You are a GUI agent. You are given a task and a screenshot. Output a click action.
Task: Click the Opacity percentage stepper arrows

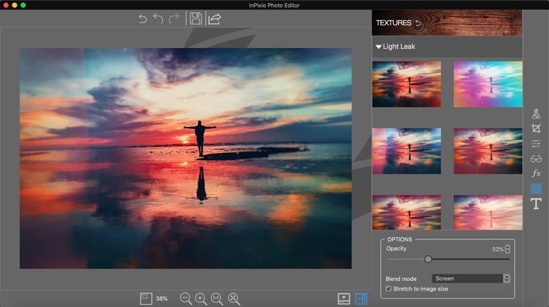click(507, 249)
